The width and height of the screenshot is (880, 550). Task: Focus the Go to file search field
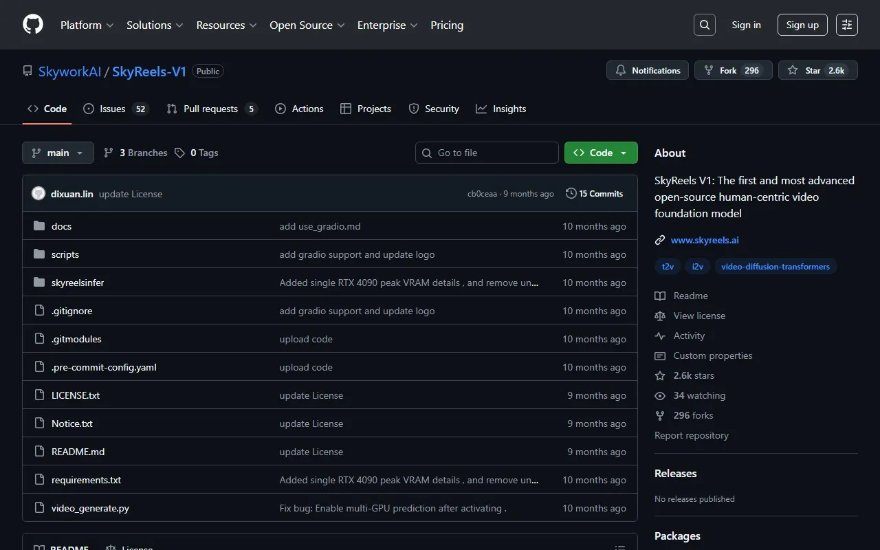487,153
